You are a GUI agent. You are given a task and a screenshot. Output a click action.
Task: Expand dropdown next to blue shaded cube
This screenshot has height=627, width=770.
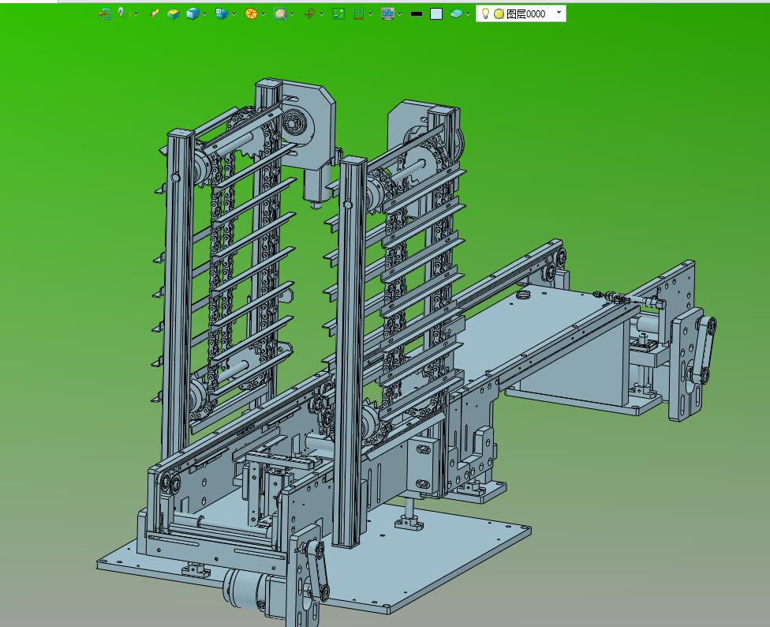pos(205,14)
